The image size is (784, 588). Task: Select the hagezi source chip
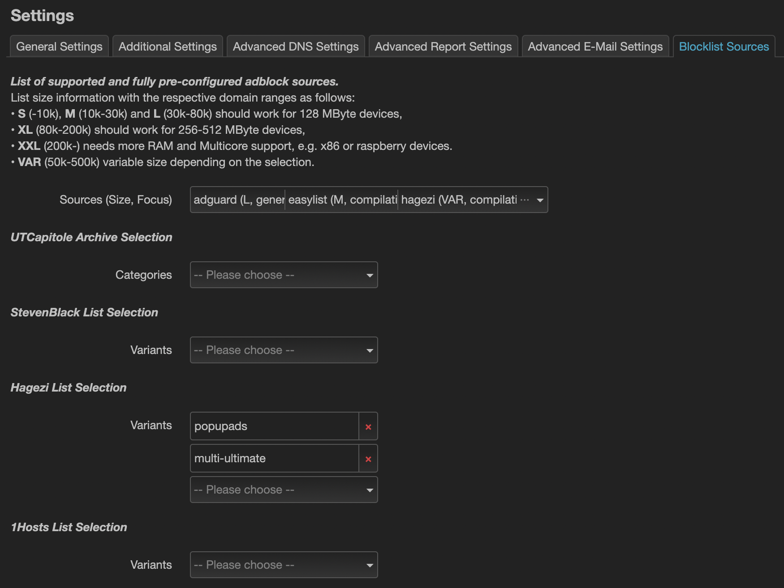(x=459, y=200)
